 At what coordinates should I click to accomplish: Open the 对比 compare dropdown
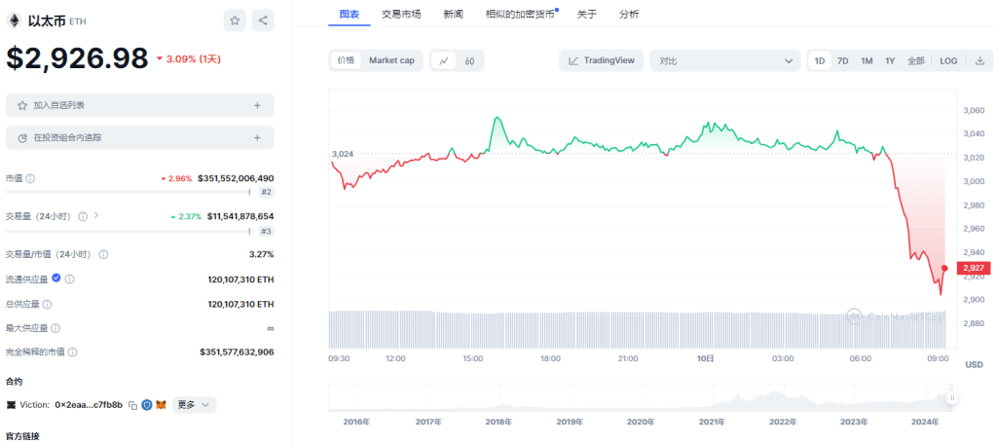click(724, 60)
